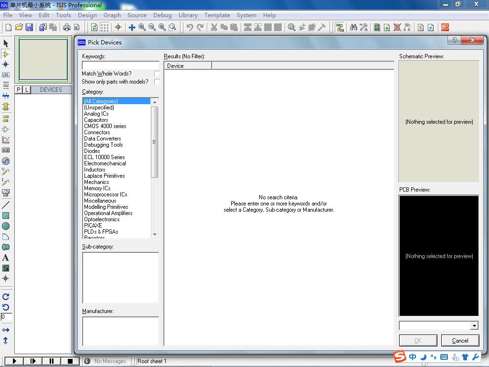Select the Generator mode sine icon
The image size is (489, 367).
click(x=6, y=161)
